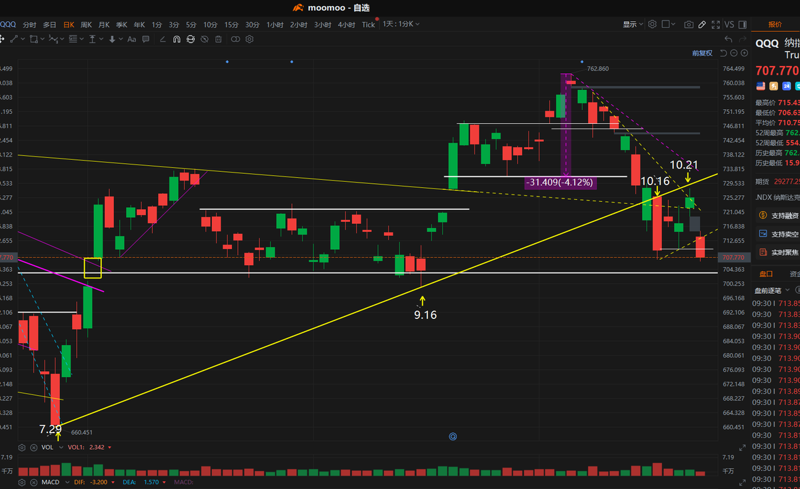Toggle magnet snap mode
Image resolution: width=800 pixels, height=489 pixels.
177,39
